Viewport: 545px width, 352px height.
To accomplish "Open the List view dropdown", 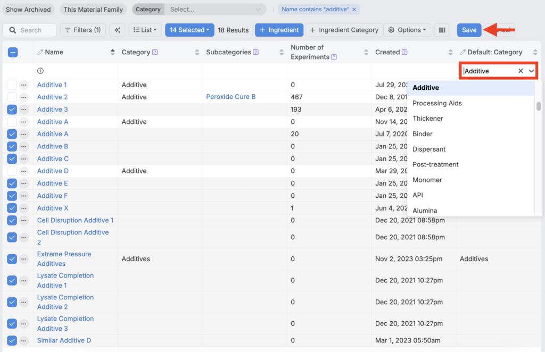I will pos(145,30).
